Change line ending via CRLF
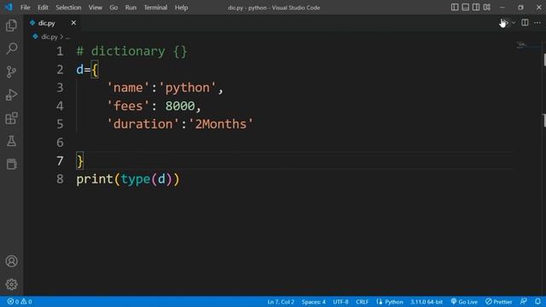Viewport: 546px width, 307px height. pos(362,302)
